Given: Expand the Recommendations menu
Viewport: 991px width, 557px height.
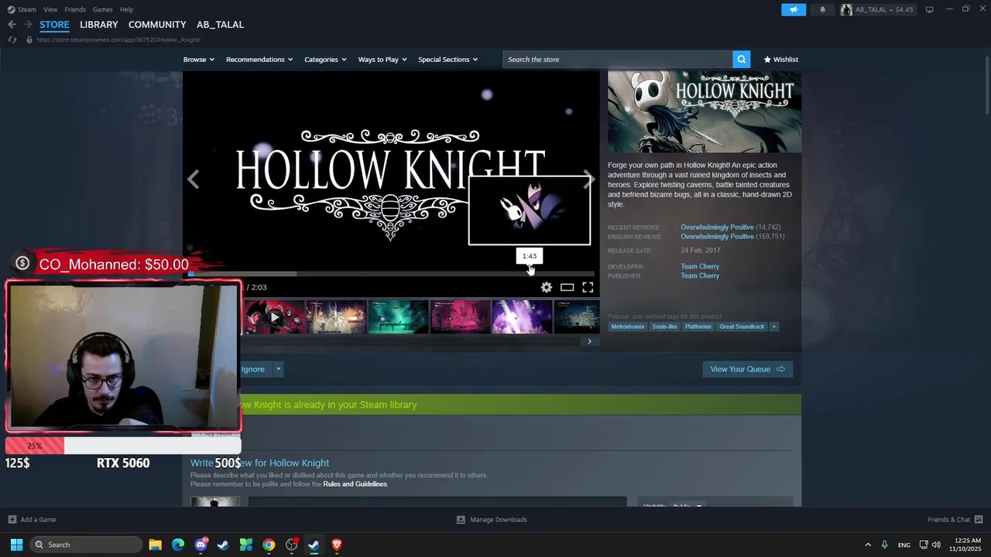Looking at the screenshot, I should pyautogui.click(x=259, y=60).
